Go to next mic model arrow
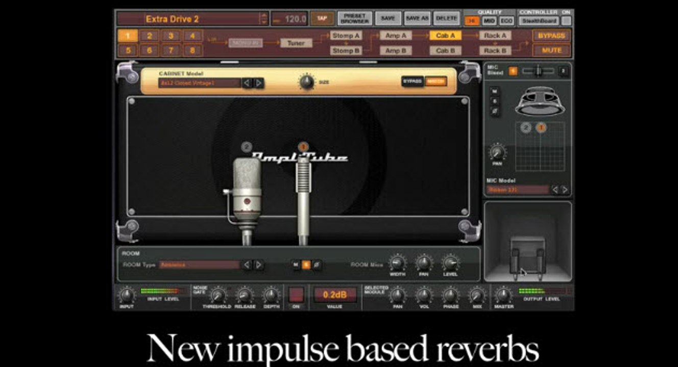The height and width of the screenshot is (367, 678). [565, 190]
